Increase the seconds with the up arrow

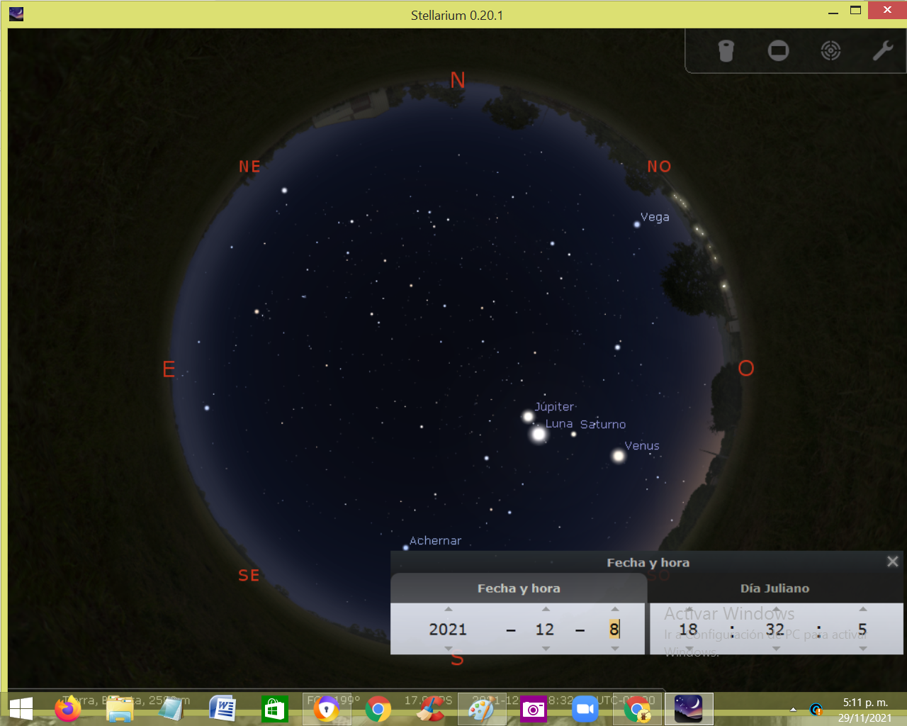862,609
